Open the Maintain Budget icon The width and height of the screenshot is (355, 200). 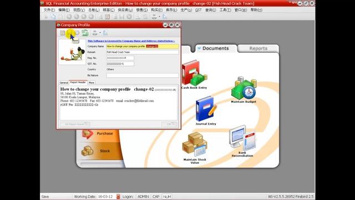(x=244, y=90)
